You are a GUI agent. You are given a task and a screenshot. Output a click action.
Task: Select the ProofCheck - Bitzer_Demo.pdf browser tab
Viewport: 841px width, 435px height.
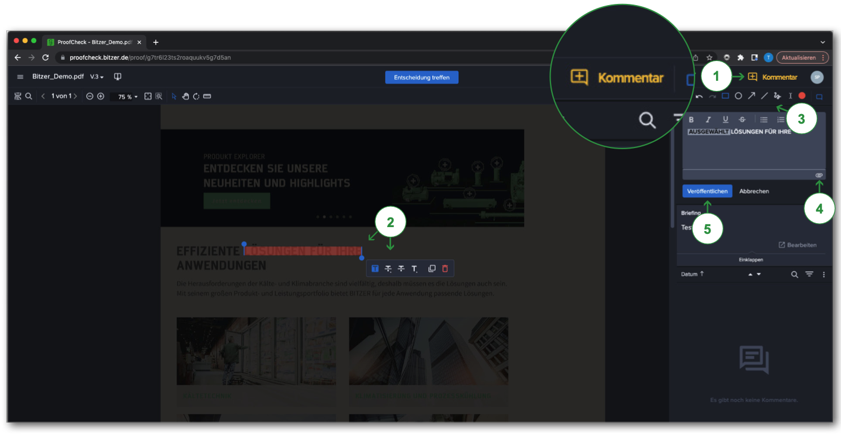[94, 42]
